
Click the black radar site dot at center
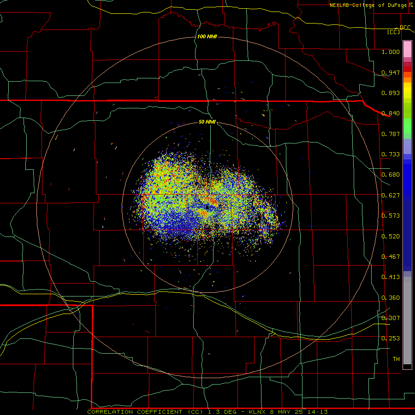(207, 207)
